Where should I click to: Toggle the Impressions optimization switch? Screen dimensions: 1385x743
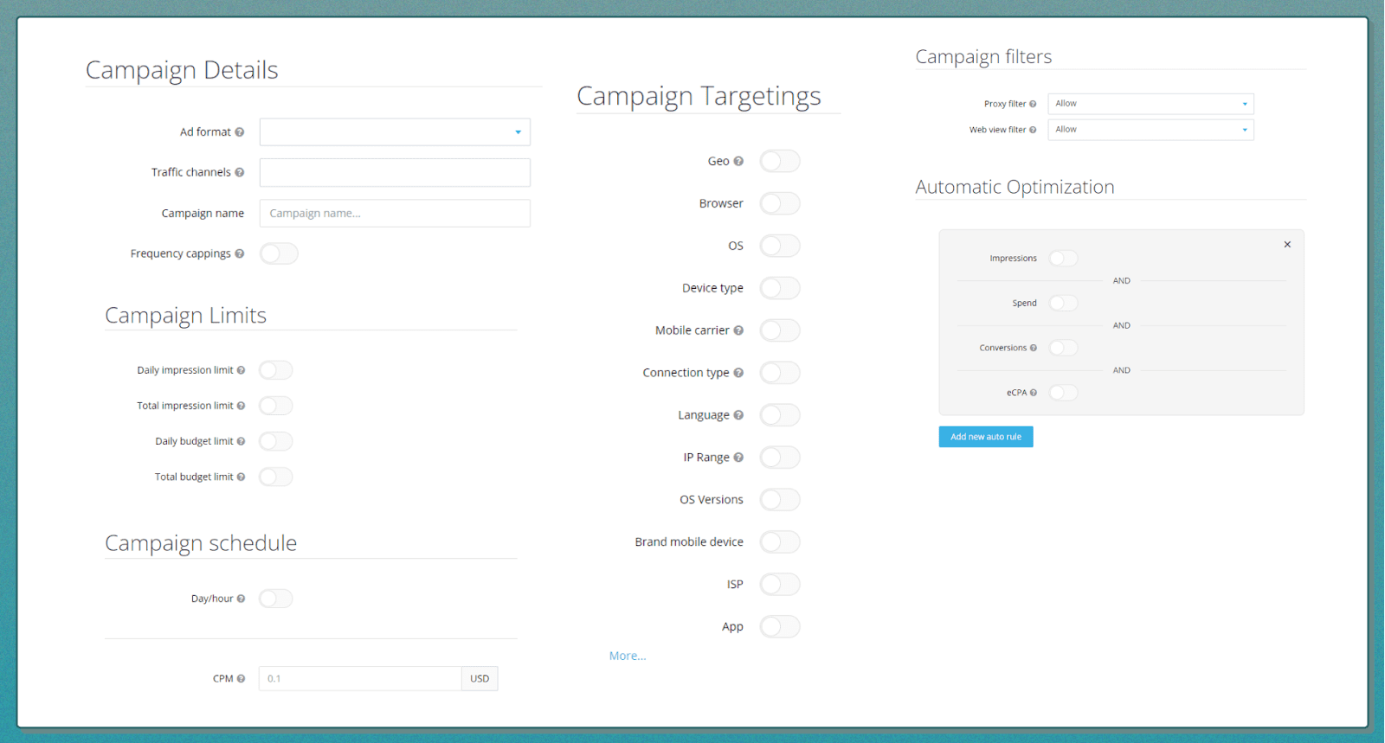[1063, 259]
